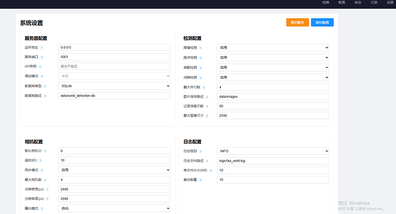Open 记录 in top navigation
The image size is (396, 214).
pos(374,2)
